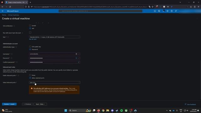Click the info icon next to VM architecture
This screenshot has width=201, height=113.
[14, 26]
